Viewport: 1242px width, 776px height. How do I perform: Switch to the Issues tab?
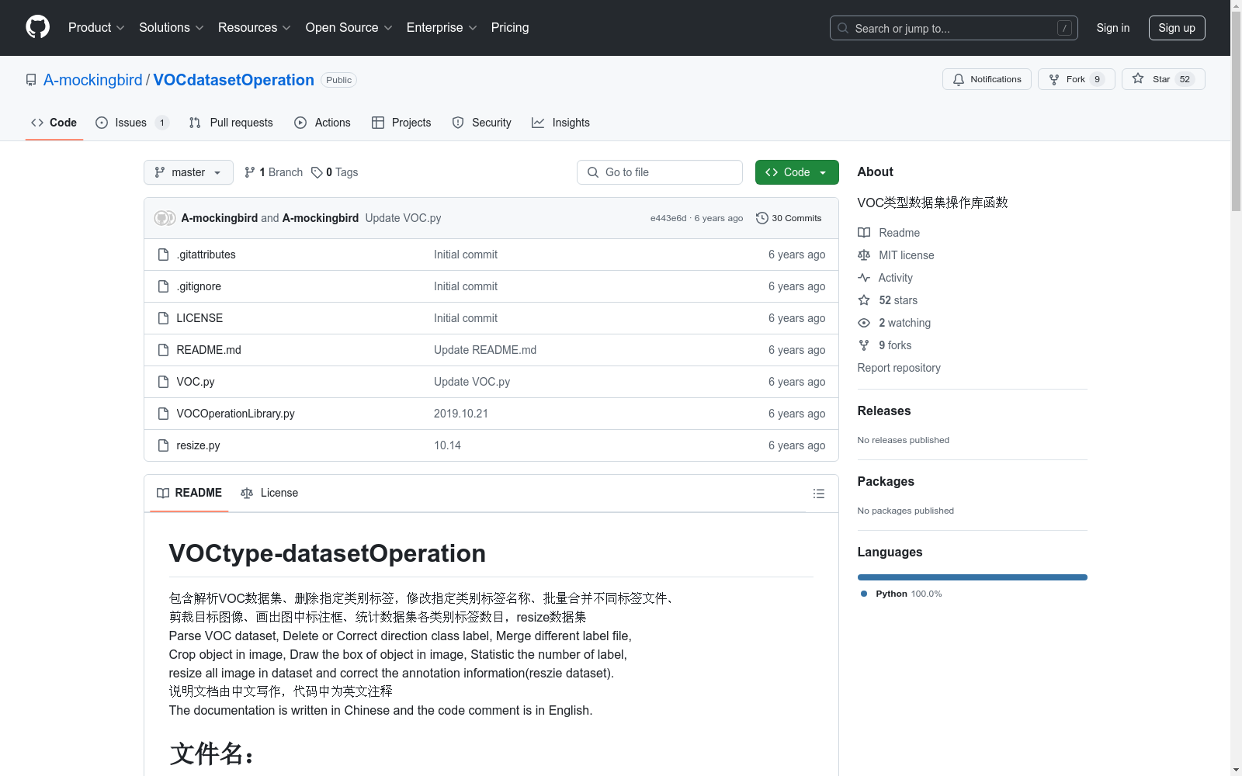(x=132, y=123)
